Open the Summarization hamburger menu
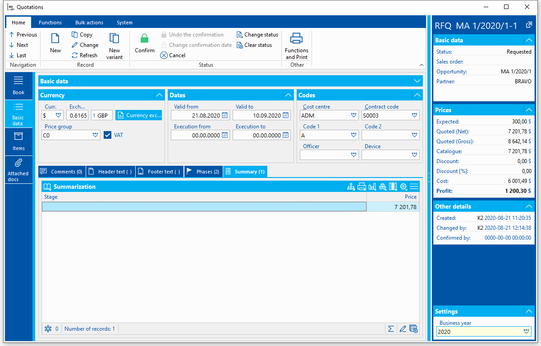 click(414, 187)
